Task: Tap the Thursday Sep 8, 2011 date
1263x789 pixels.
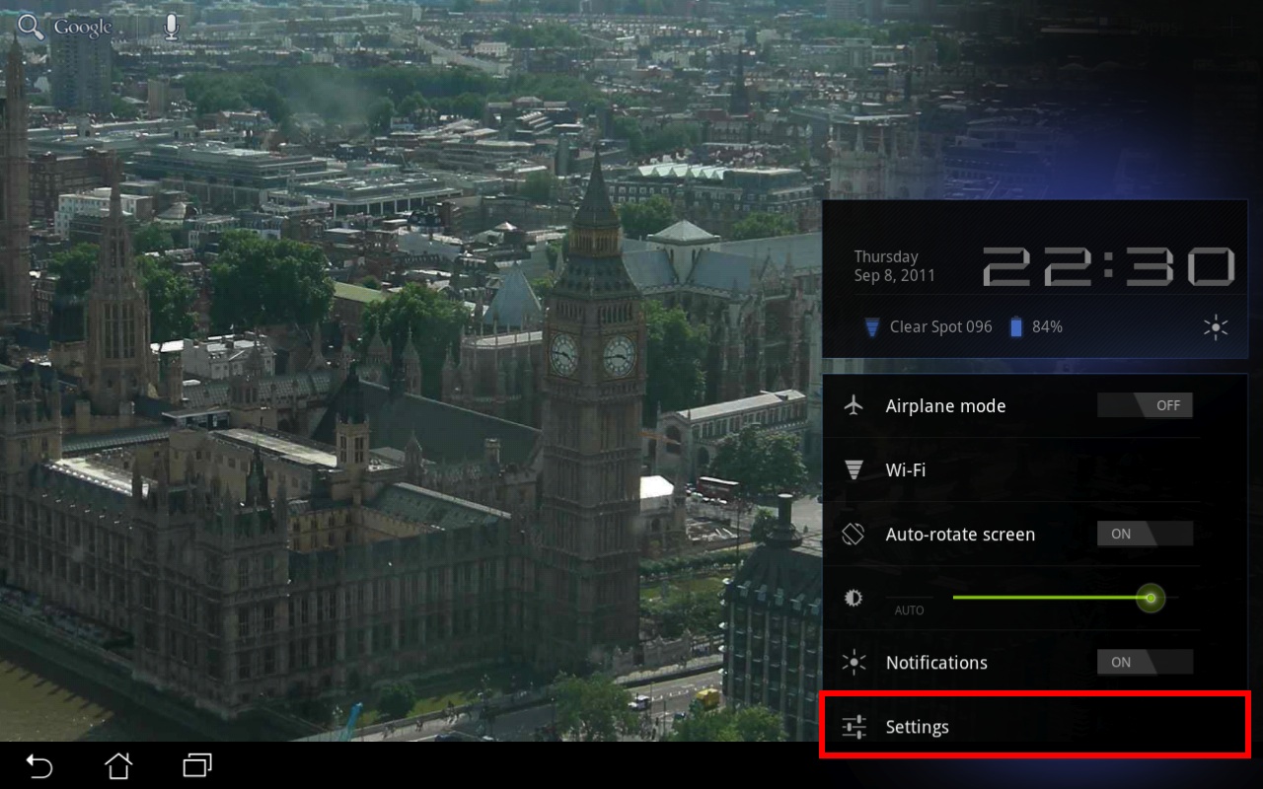Action: click(x=894, y=266)
